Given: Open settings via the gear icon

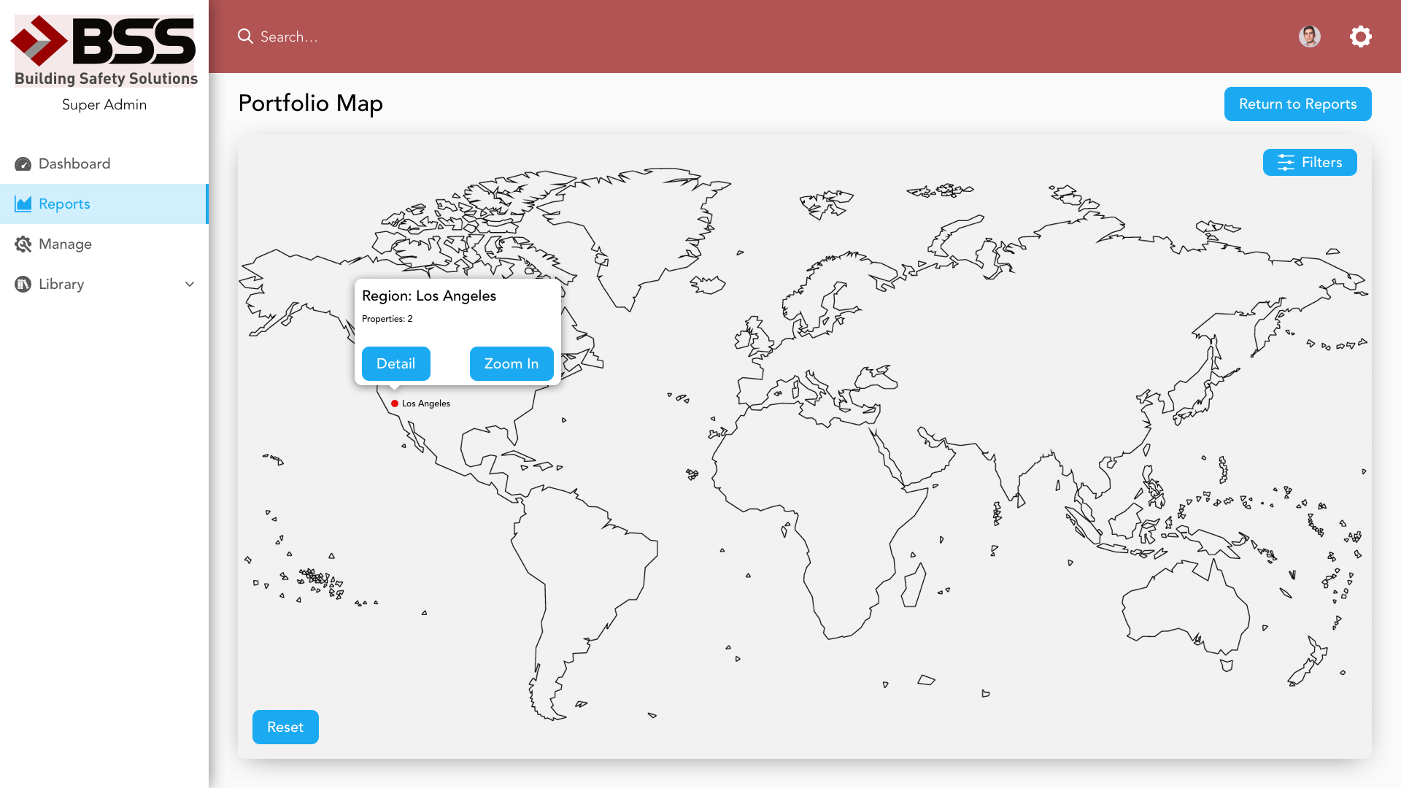Looking at the screenshot, I should (x=1360, y=36).
